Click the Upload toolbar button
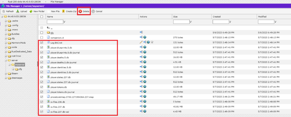Viewport: 291px width, 117px height. pyautogui.click(x=22, y=11)
